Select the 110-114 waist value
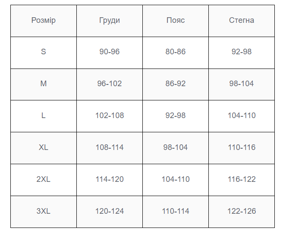 coord(176,211)
